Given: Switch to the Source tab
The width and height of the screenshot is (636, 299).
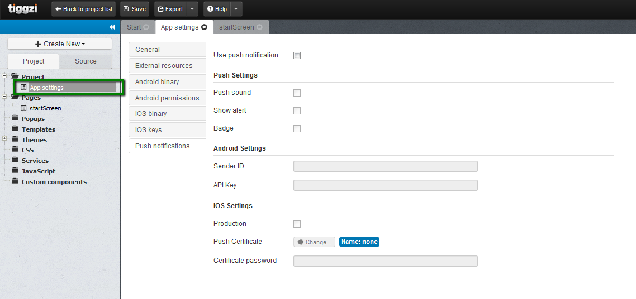Looking at the screenshot, I should click(86, 61).
